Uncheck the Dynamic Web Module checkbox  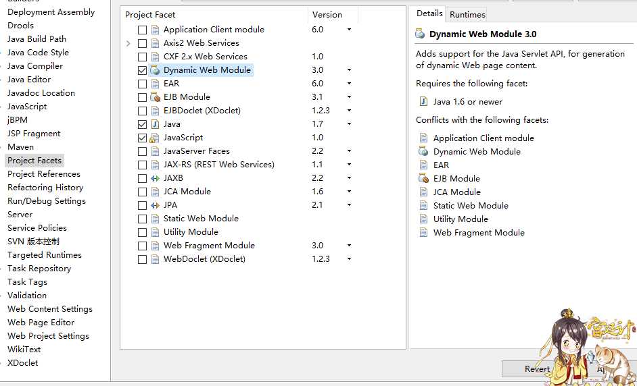[x=142, y=70]
